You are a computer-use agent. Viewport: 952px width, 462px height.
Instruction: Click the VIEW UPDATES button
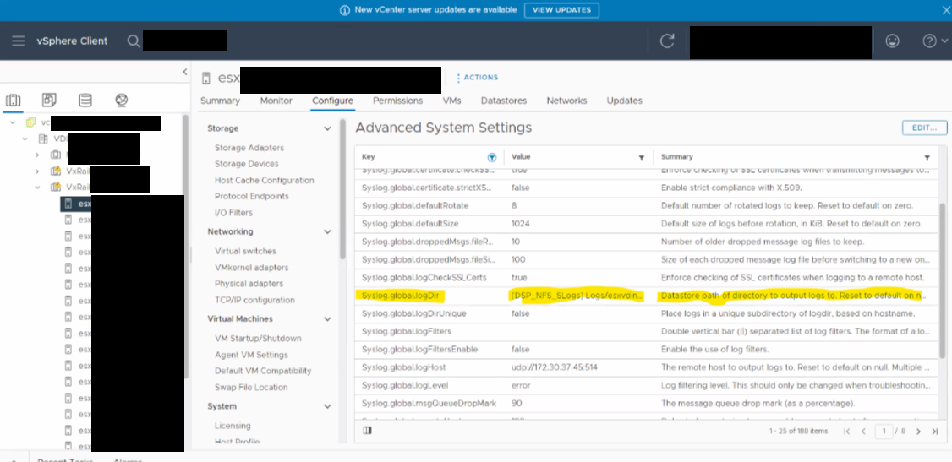(561, 10)
